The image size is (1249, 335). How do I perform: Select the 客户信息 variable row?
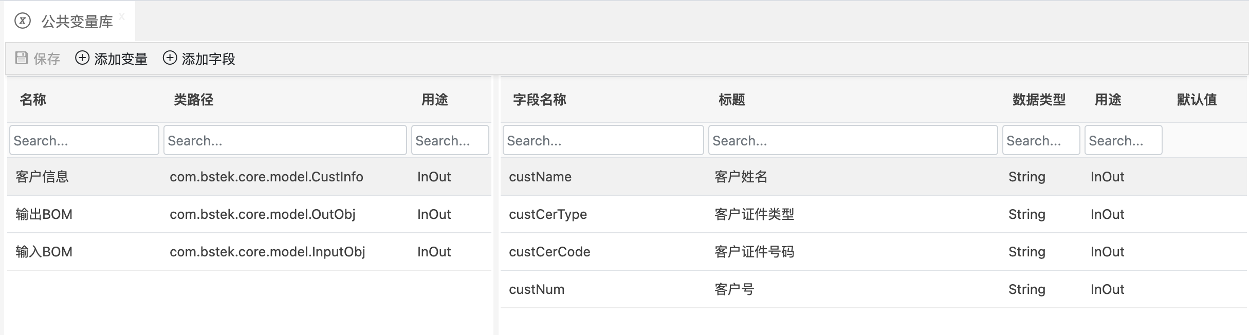coord(42,177)
